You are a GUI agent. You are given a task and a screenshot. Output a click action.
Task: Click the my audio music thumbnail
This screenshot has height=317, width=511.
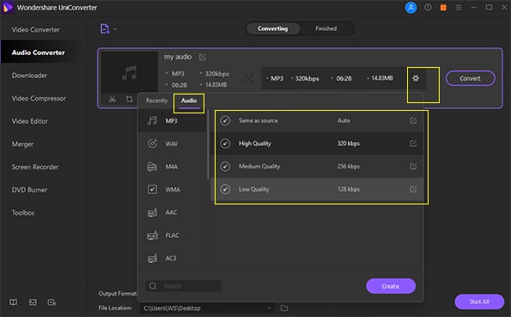pos(130,72)
